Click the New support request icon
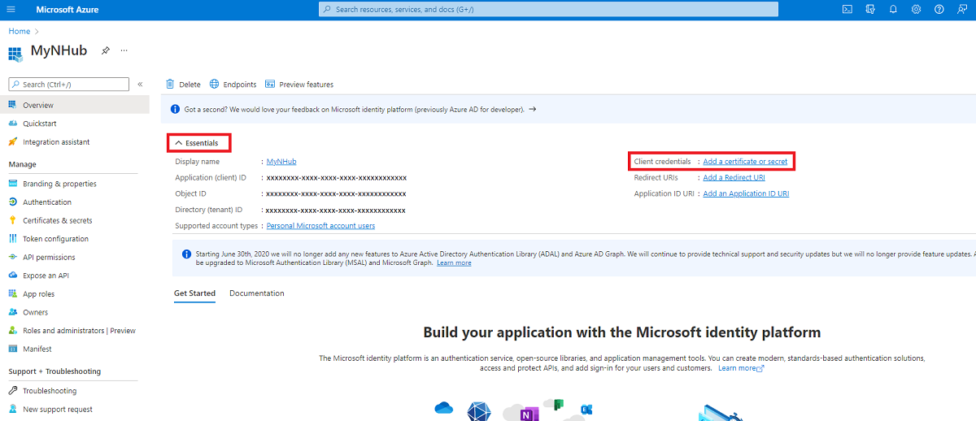The width and height of the screenshot is (976, 421). click(x=13, y=409)
